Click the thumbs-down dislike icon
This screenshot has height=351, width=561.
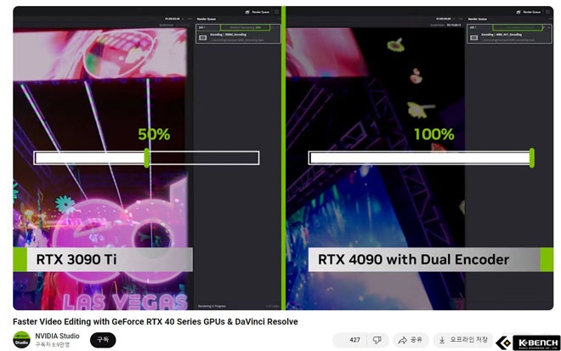(377, 340)
